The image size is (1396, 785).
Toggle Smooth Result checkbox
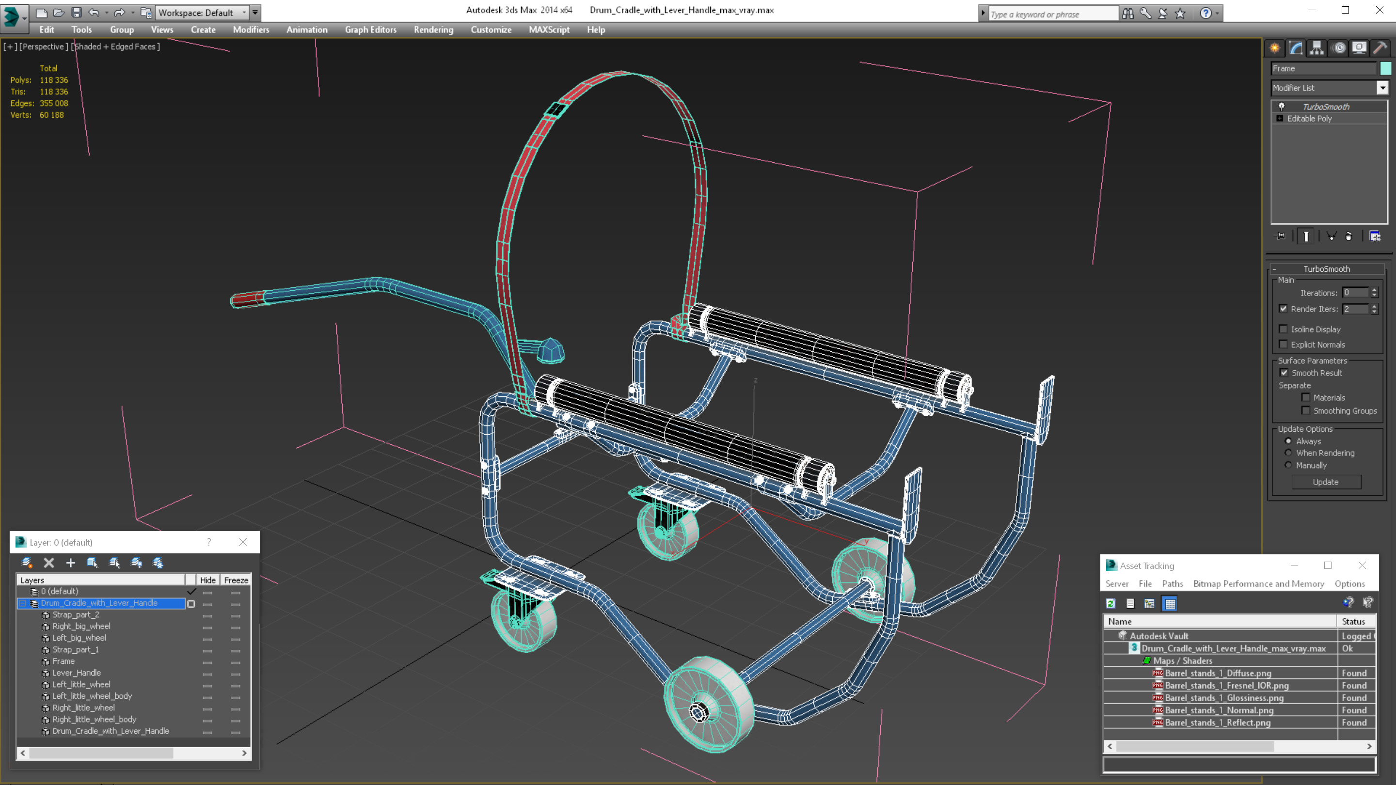tap(1284, 373)
